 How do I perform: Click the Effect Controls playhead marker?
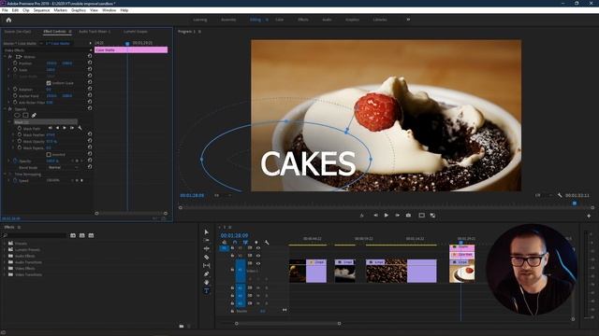(x=127, y=44)
